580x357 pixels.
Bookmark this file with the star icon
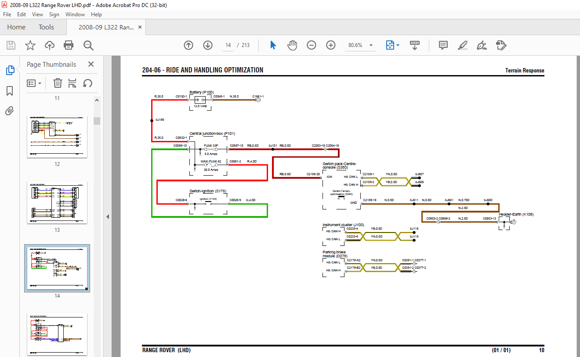click(x=30, y=45)
